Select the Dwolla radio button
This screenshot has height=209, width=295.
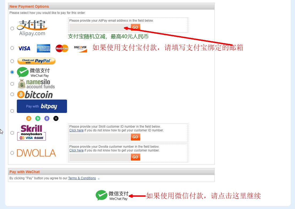click(12, 153)
